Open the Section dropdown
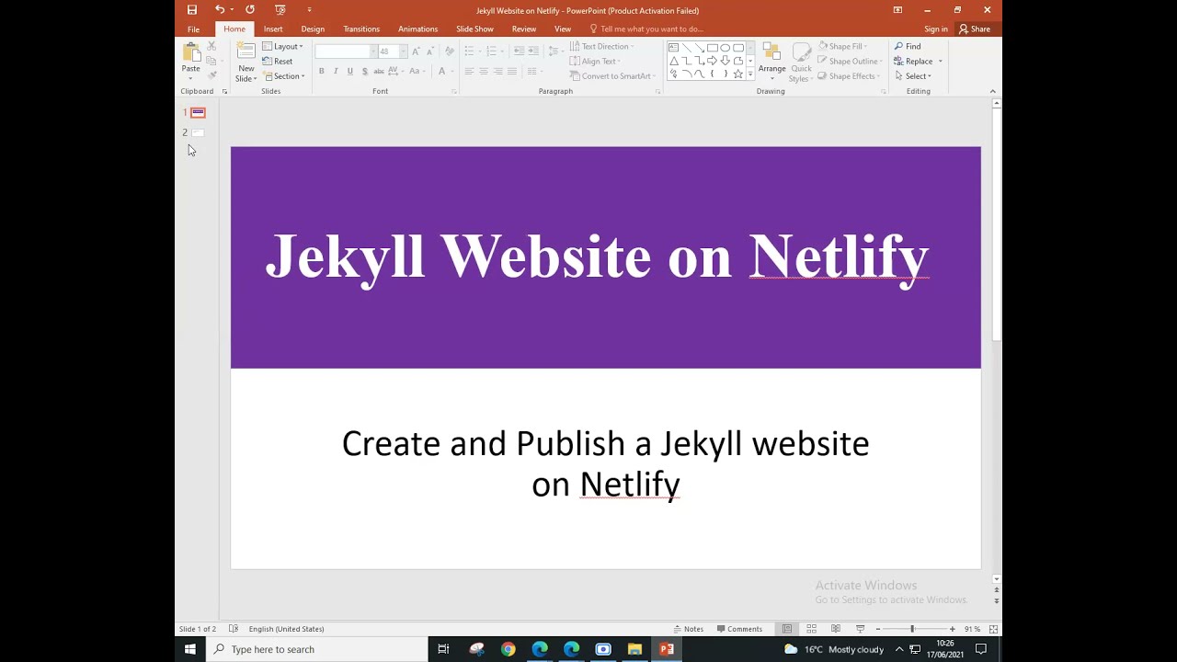 point(283,76)
